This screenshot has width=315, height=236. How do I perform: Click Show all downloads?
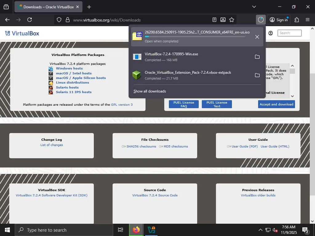[150, 91]
